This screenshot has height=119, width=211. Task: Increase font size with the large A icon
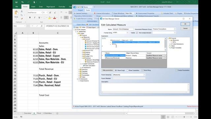pos(50,13)
